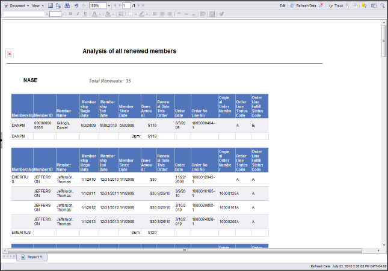Image resolution: width=388 pixels, height=271 pixels.
Task: Click the Refresh Data button
Action: coord(304,5)
